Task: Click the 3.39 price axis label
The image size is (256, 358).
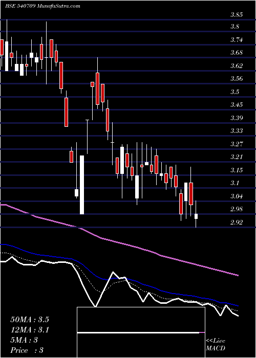Action: (237, 118)
